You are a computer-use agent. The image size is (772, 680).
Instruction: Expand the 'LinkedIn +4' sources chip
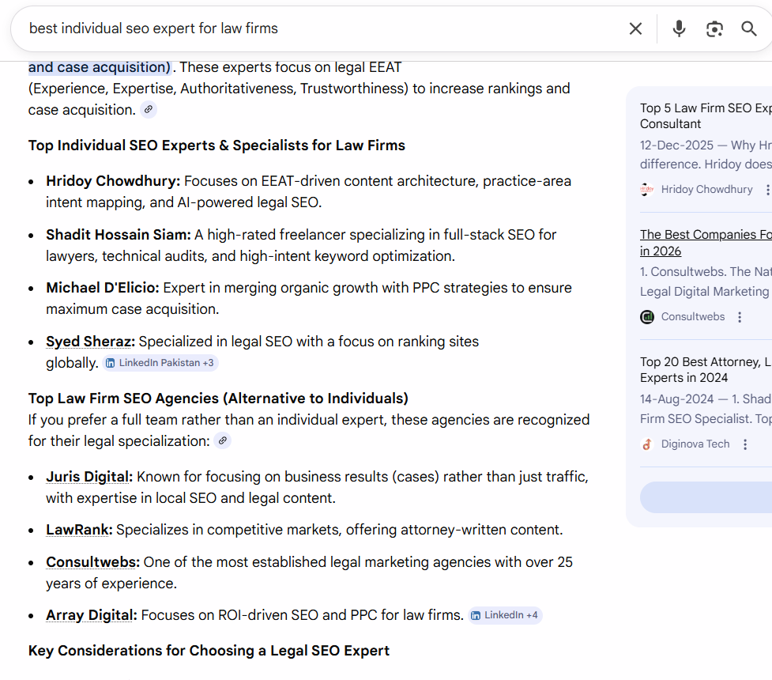click(x=505, y=615)
